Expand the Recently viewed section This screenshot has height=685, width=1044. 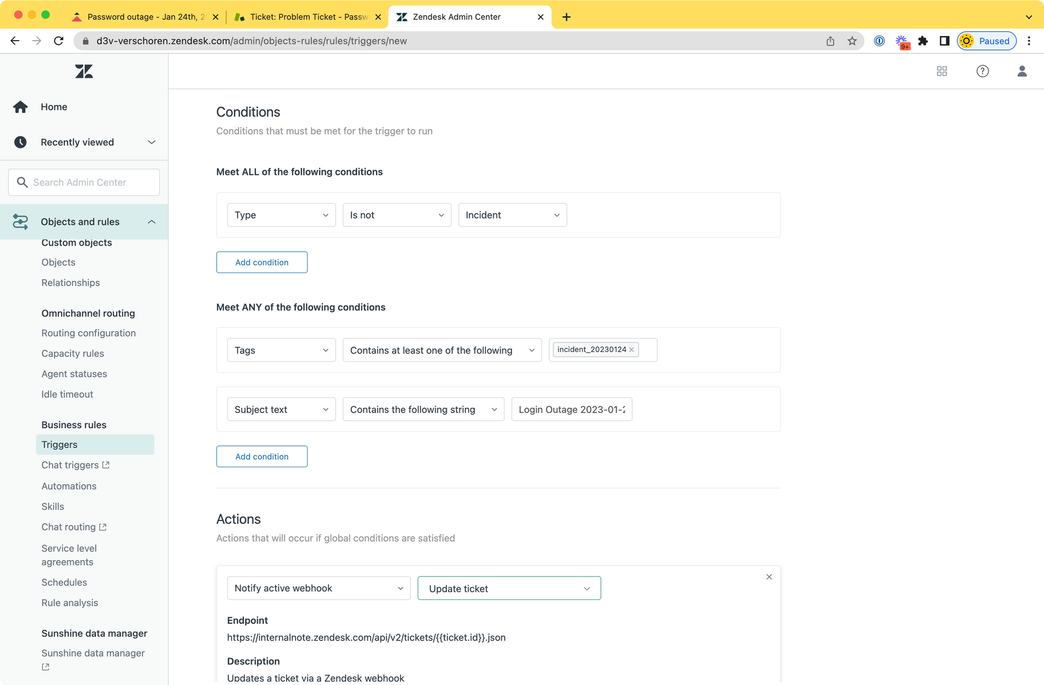point(151,143)
